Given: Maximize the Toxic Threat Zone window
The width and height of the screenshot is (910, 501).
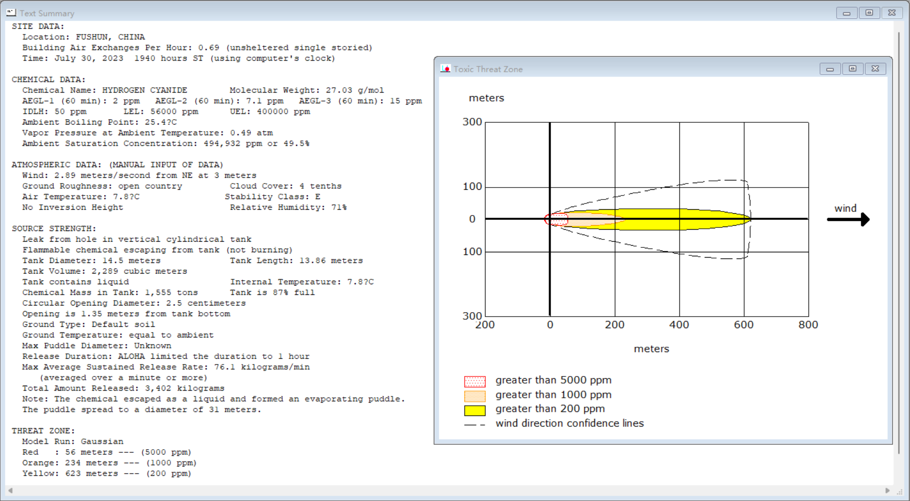Looking at the screenshot, I should 852,69.
